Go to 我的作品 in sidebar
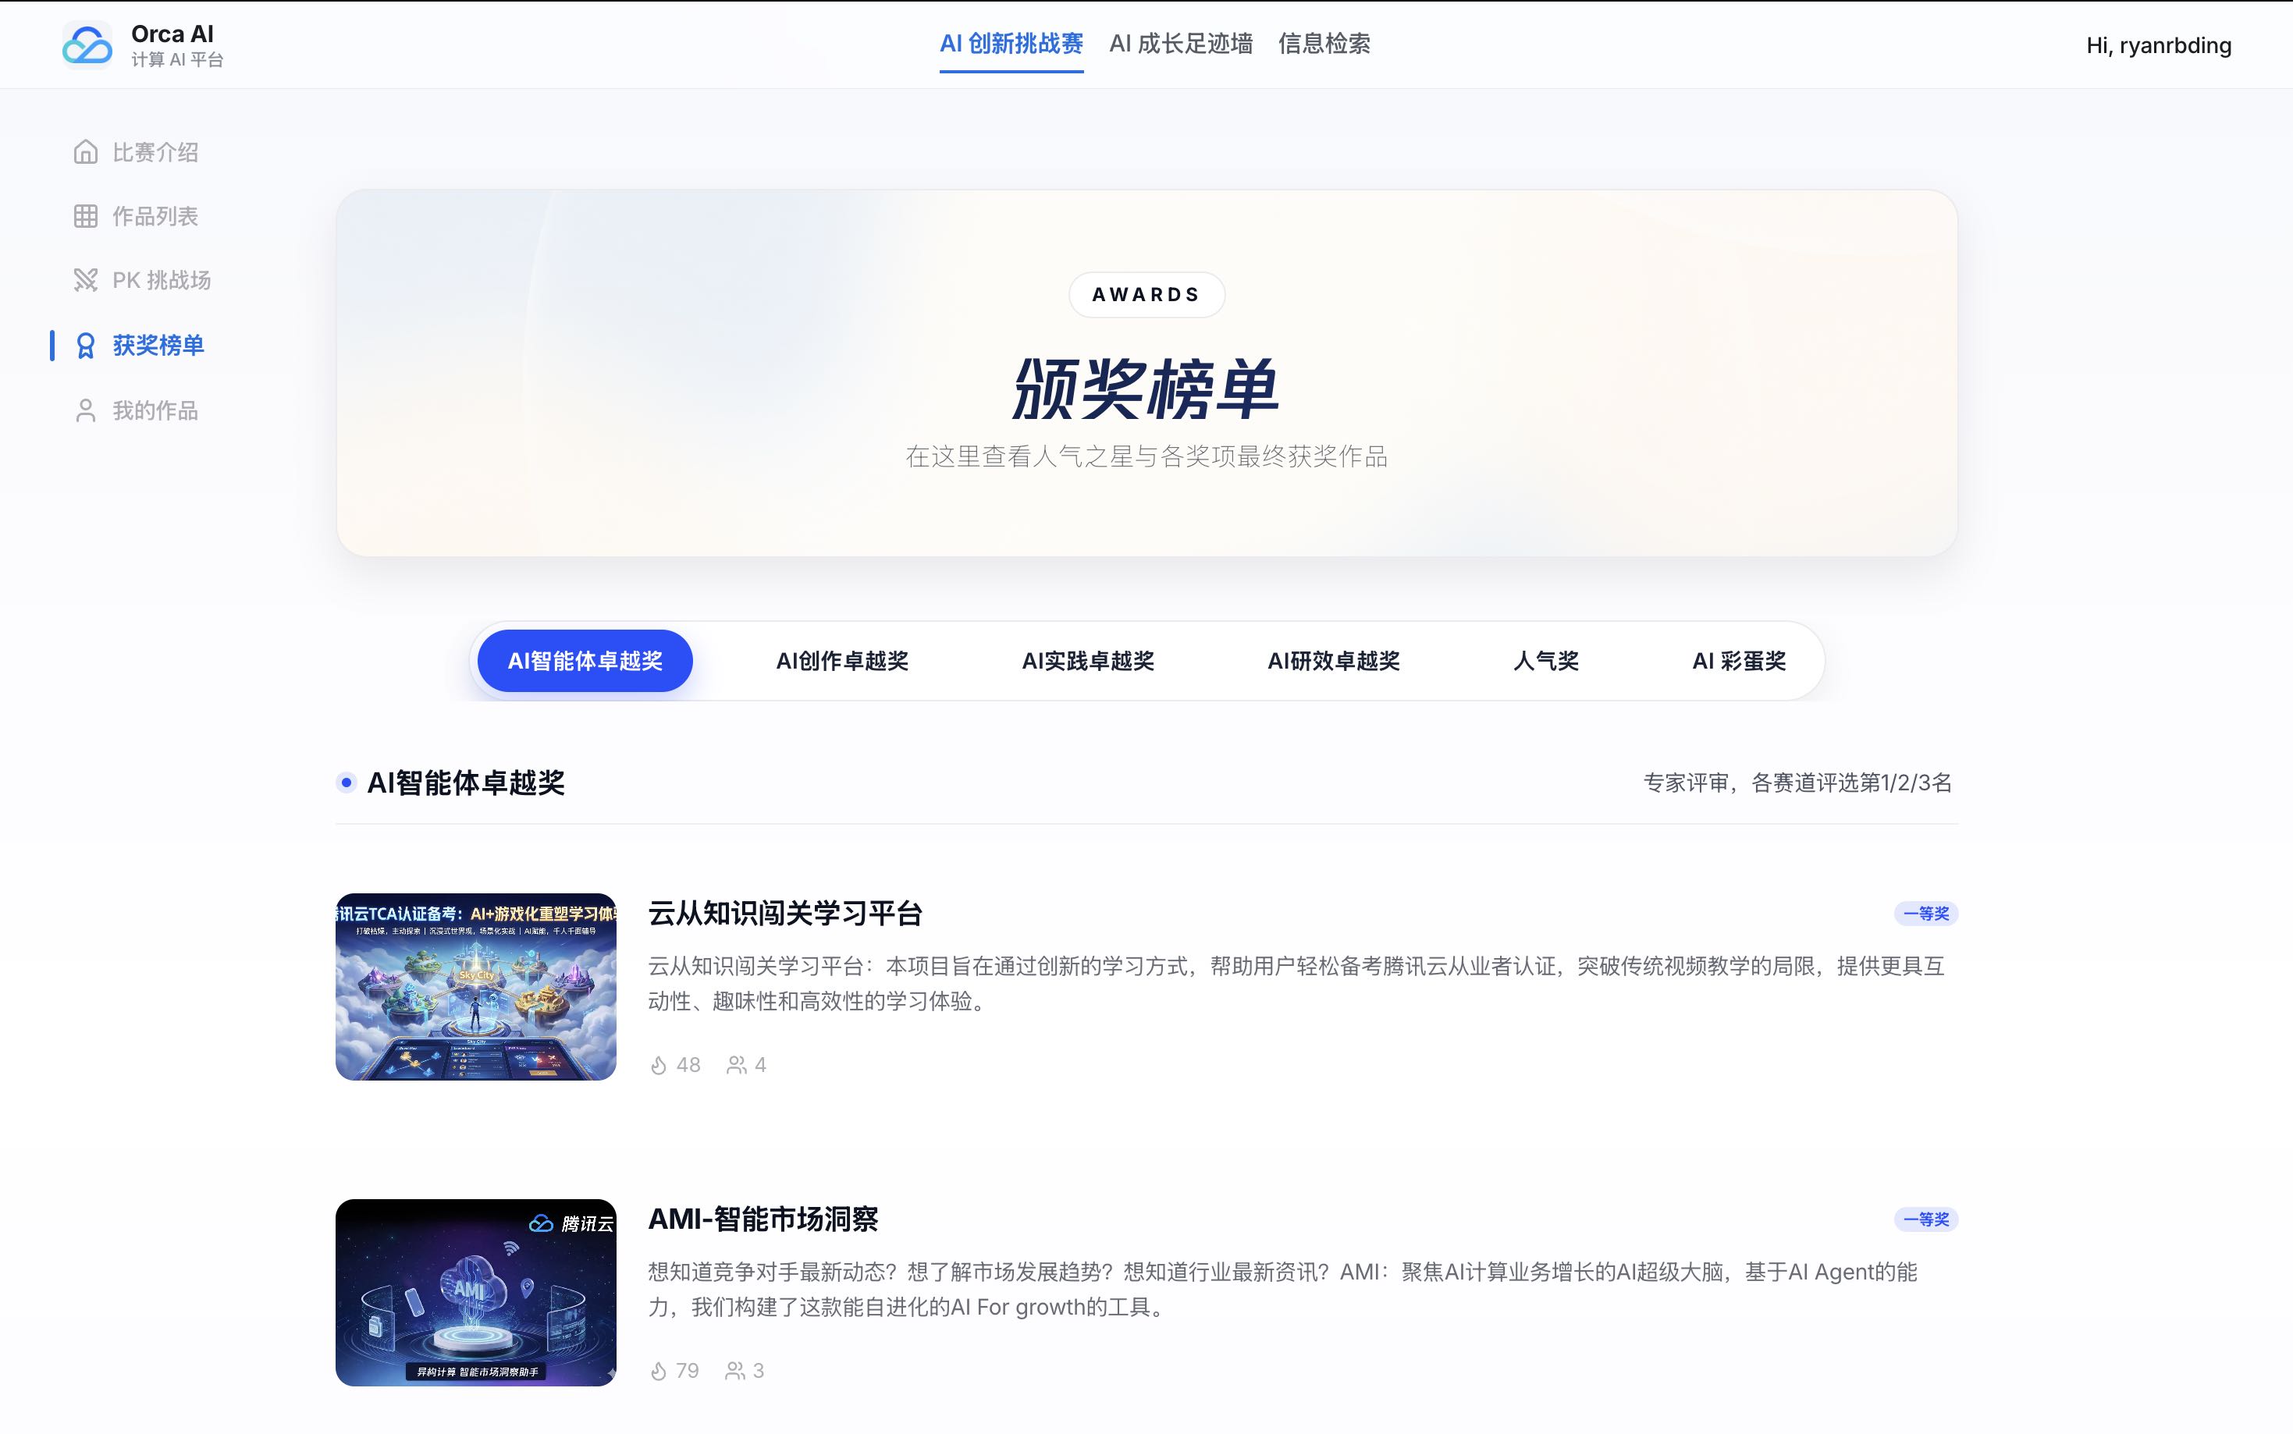2293x1434 pixels. (x=155, y=410)
